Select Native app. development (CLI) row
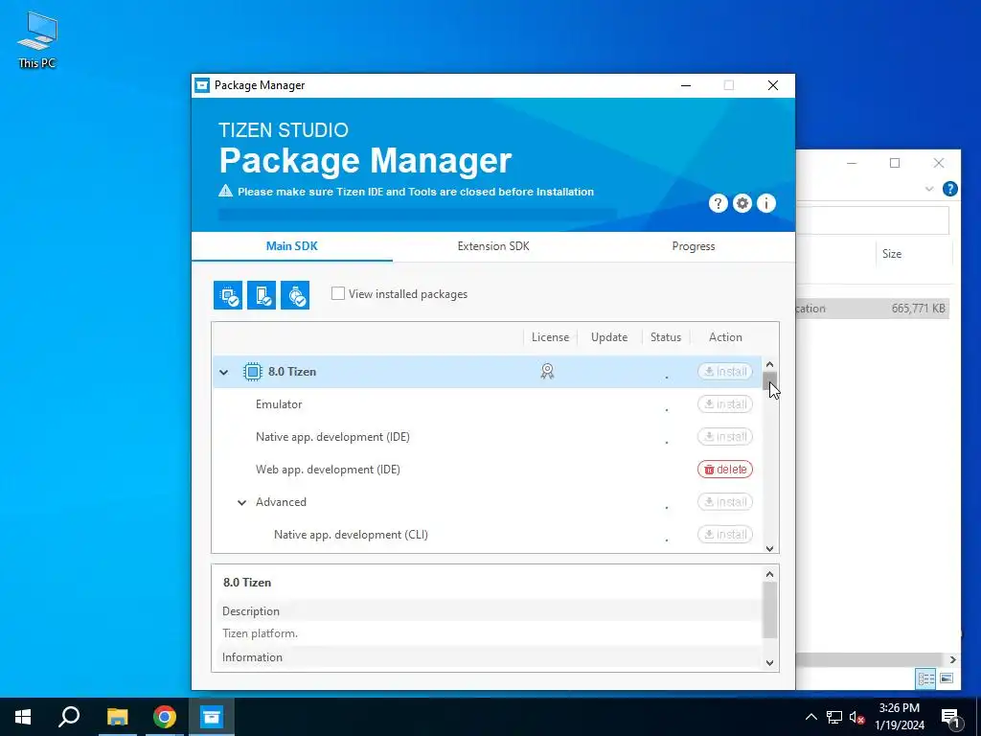Image resolution: width=981 pixels, height=736 pixels. tap(487, 535)
